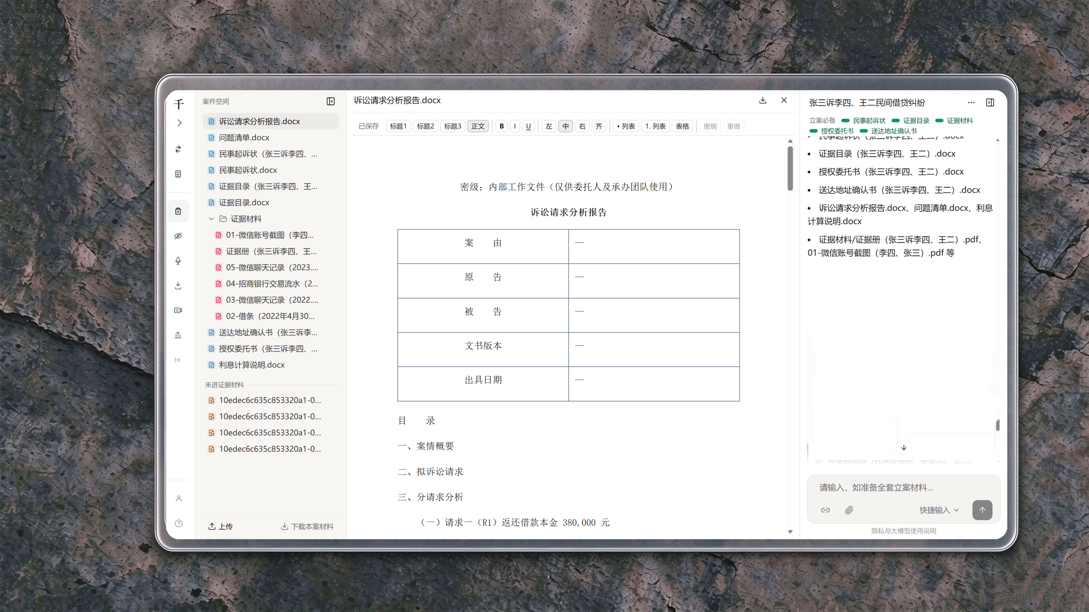Click the swap arrows icon in left sidebar
This screenshot has width=1089, height=612.
pyautogui.click(x=178, y=149)
